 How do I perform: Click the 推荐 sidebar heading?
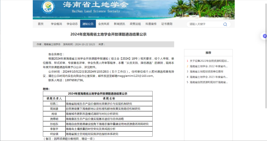point(208,53)
